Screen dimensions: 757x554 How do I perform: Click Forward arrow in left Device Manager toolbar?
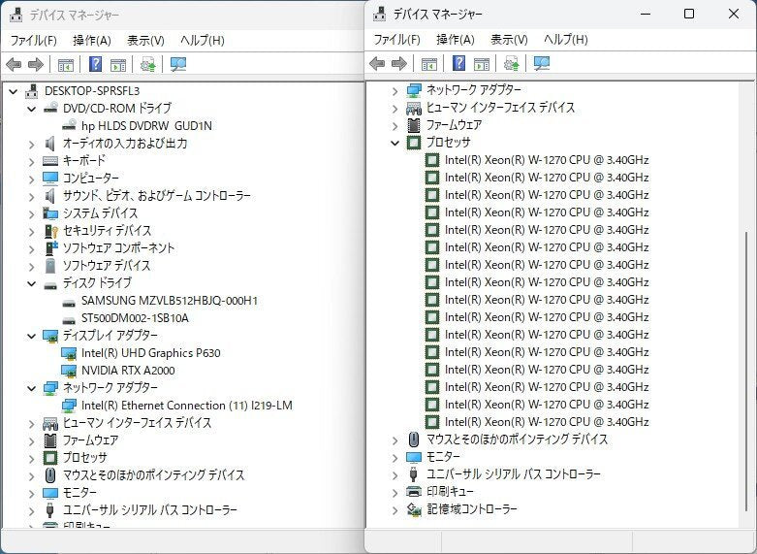(36, 64)
